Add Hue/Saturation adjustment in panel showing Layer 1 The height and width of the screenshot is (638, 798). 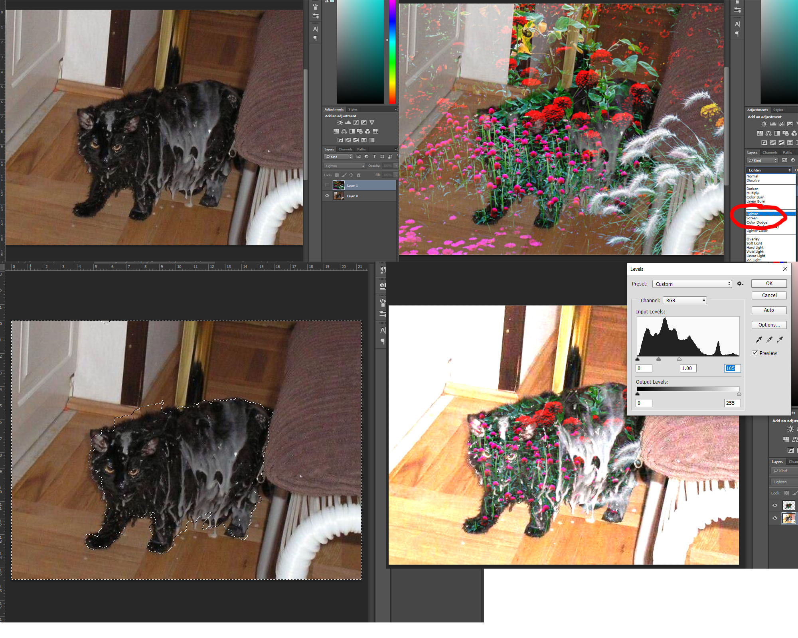[x=336, y=132]
